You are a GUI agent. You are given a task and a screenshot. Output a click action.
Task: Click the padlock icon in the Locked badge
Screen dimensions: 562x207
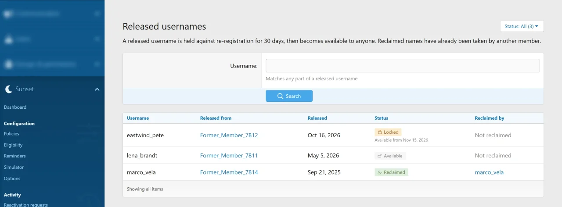coord(380,132)
